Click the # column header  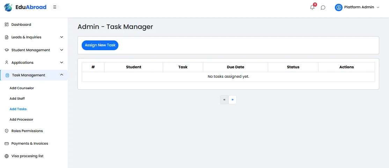pyautogui.click(x=93, y=67)
